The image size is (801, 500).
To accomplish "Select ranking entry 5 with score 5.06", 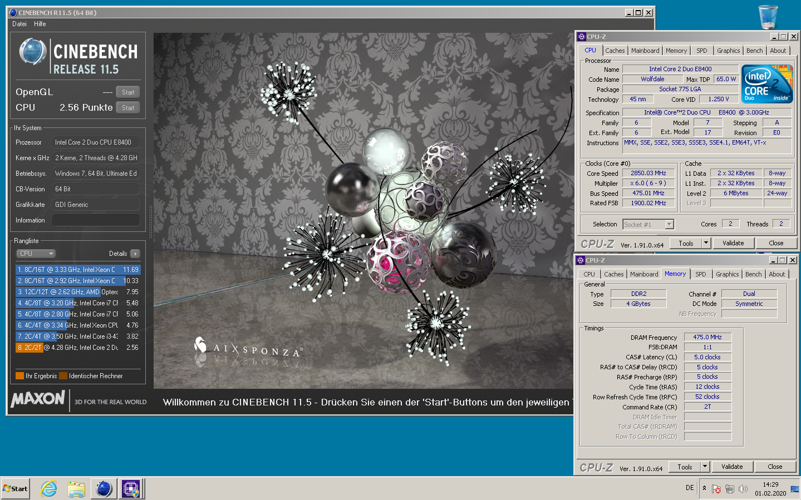I will tap(78, 314).
